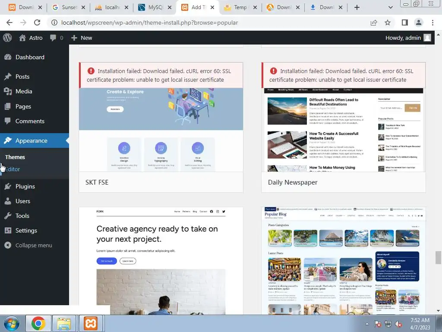Click the page vertical scrollbar thumb

438,258
